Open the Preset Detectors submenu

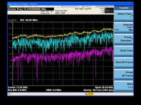click(124, 39)
